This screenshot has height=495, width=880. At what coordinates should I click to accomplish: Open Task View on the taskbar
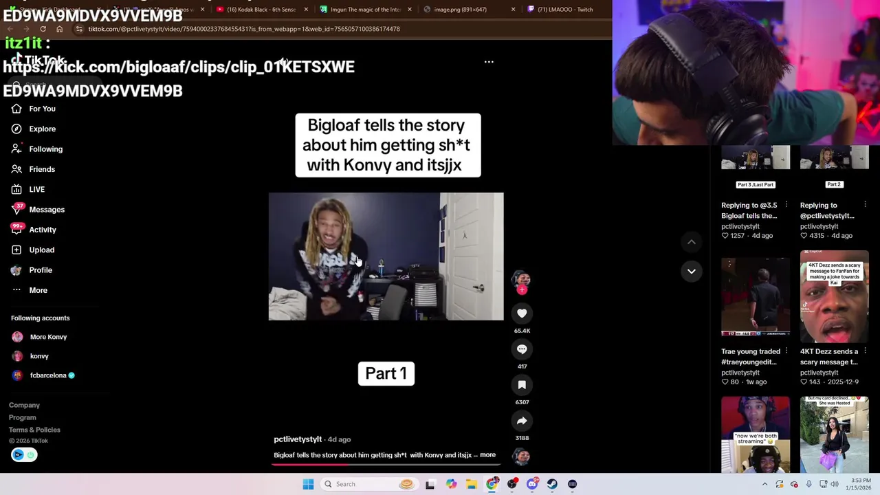point(430,484)
